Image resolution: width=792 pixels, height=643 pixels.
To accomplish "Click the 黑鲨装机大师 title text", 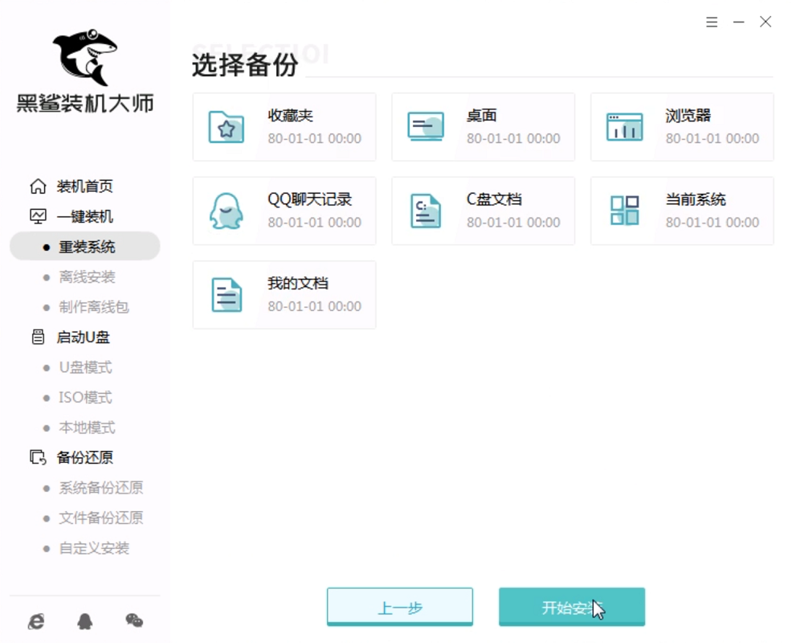I will pos(85,103).
